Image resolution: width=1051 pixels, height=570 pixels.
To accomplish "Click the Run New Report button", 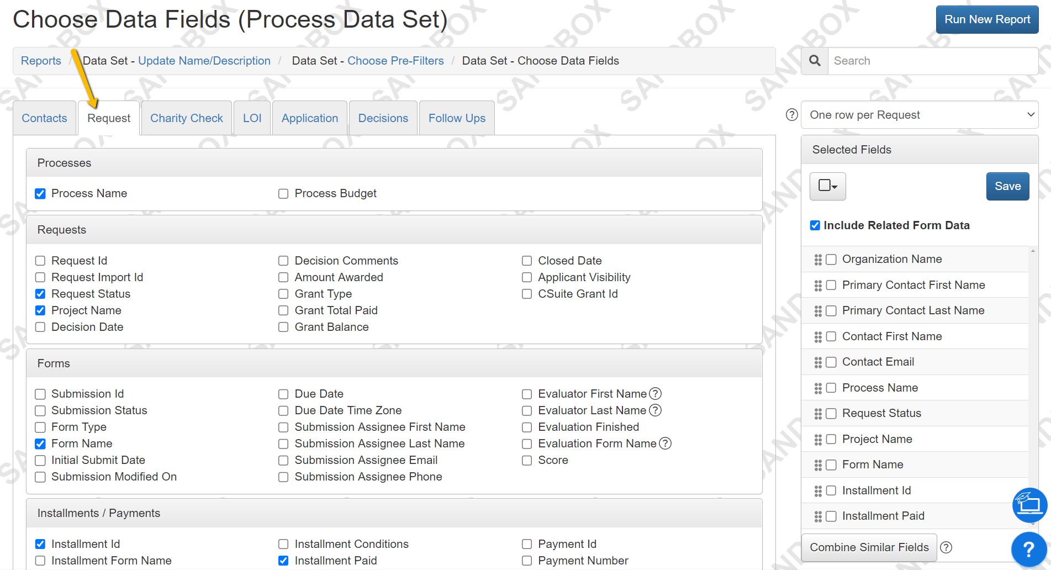I will pos(987,19).
